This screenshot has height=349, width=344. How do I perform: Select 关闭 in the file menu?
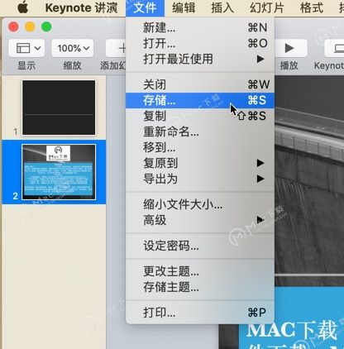(200, 84)
